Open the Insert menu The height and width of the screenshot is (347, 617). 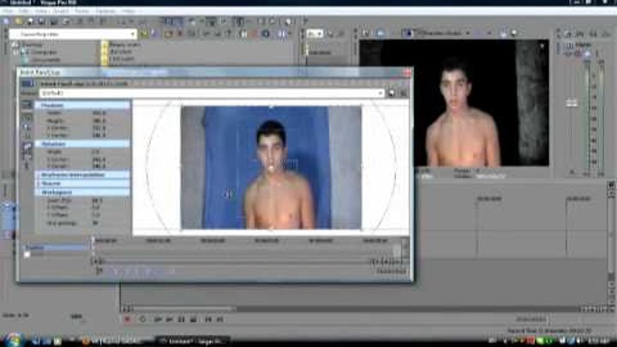61,11
